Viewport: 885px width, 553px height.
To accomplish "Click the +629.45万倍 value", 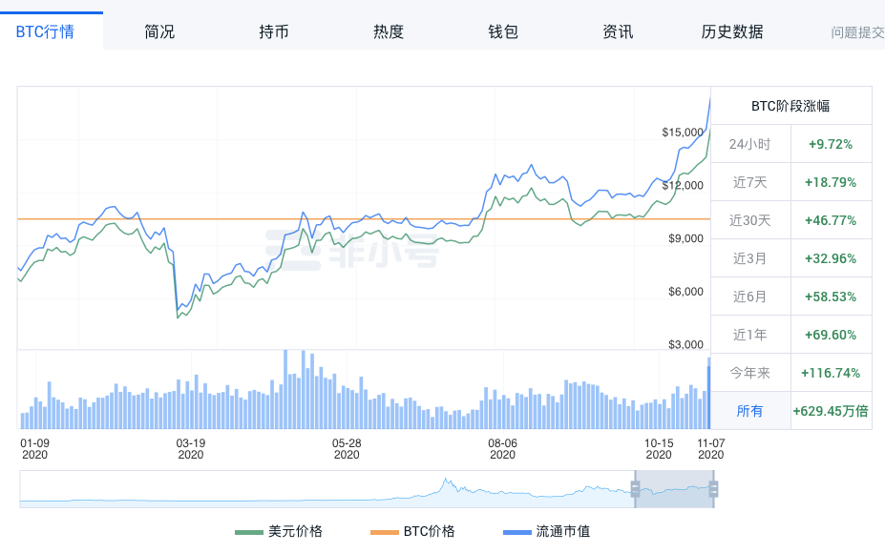I will click(x=831, y=411).
